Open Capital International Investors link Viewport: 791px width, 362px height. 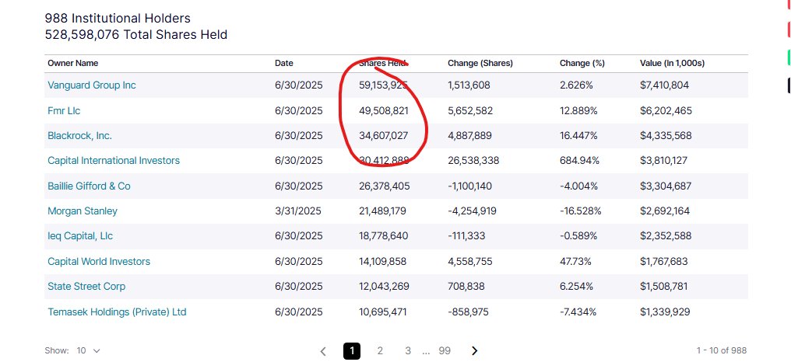(x=114, y=161)
